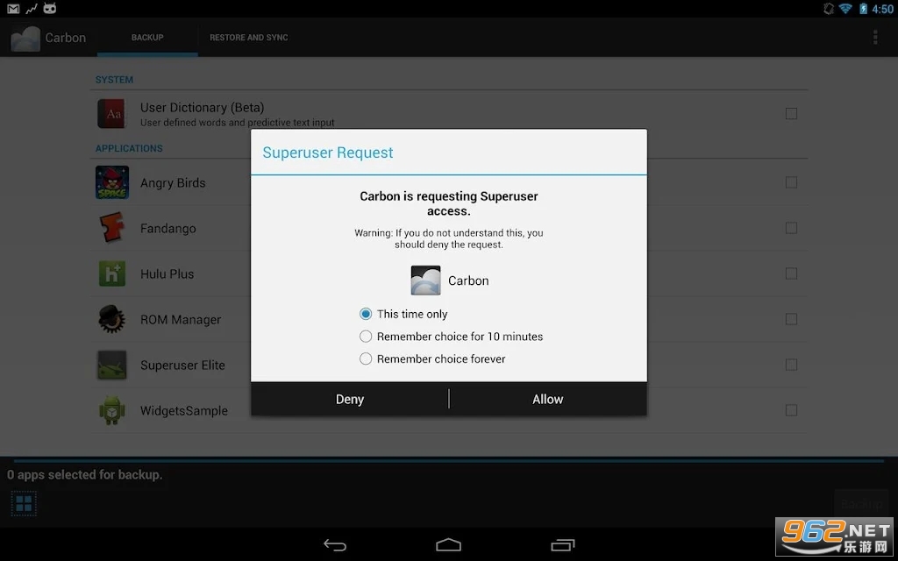
Task: Check the Hulu Plus checkbox
Action: point(792,273)
